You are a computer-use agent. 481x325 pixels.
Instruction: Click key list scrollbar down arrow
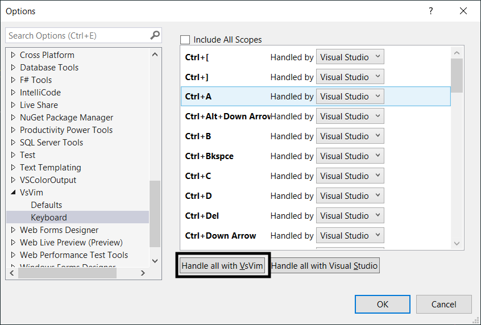click(x=457, y=243)
